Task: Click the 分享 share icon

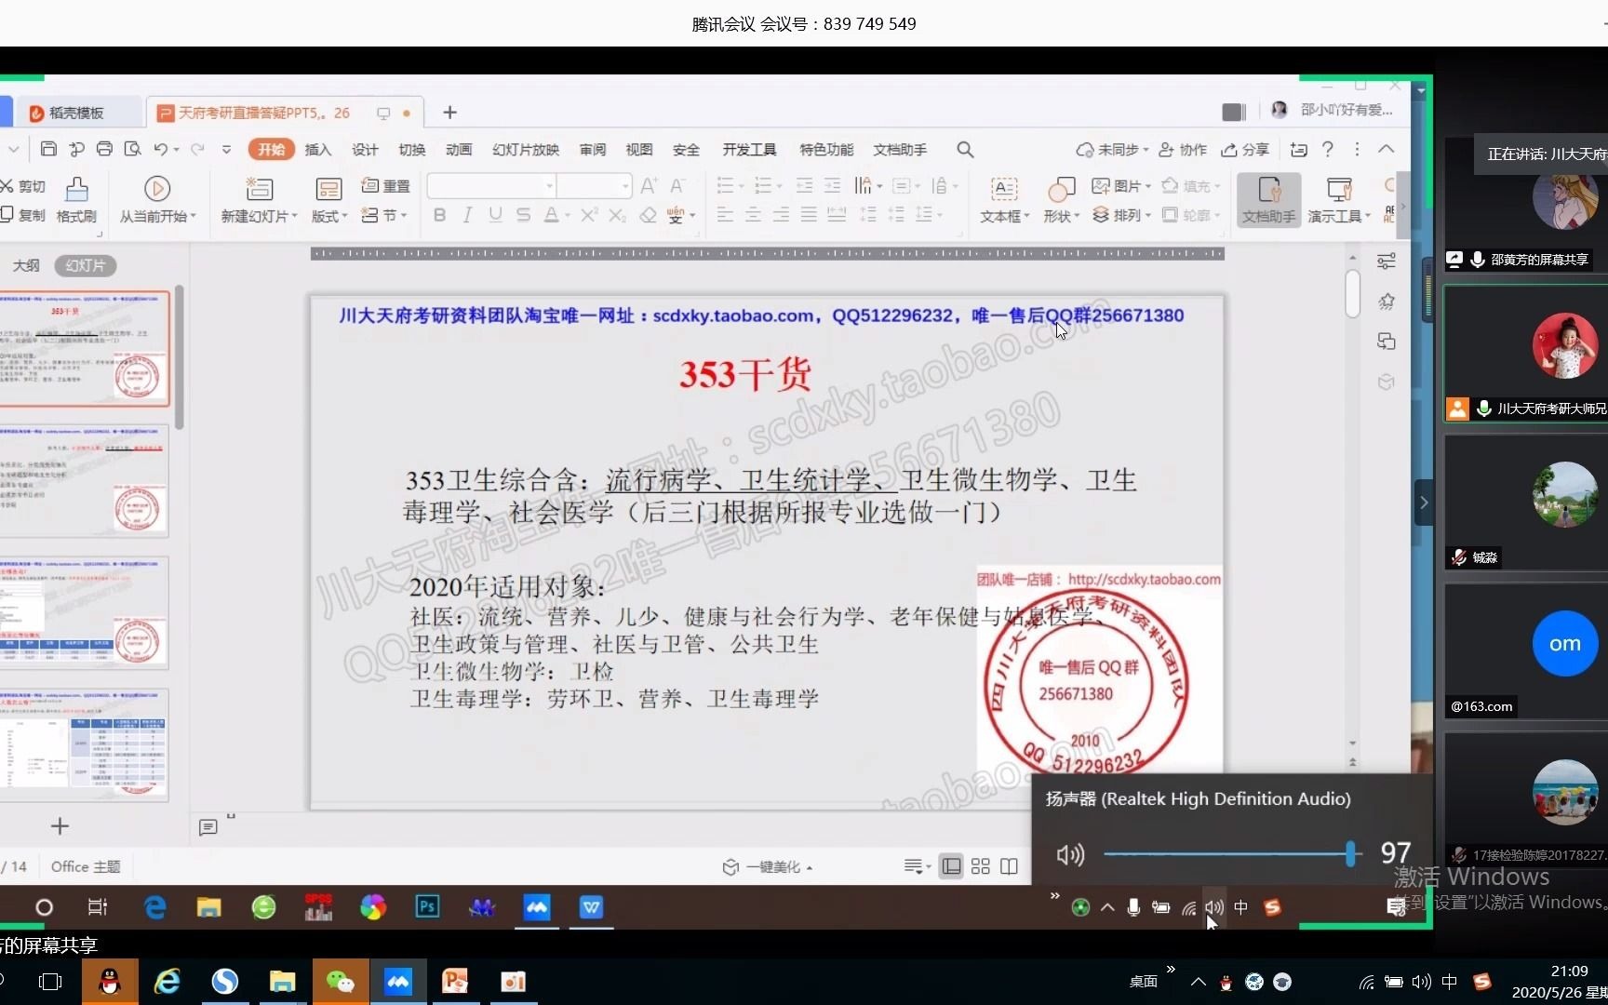Action: [x=1245, y=149]
